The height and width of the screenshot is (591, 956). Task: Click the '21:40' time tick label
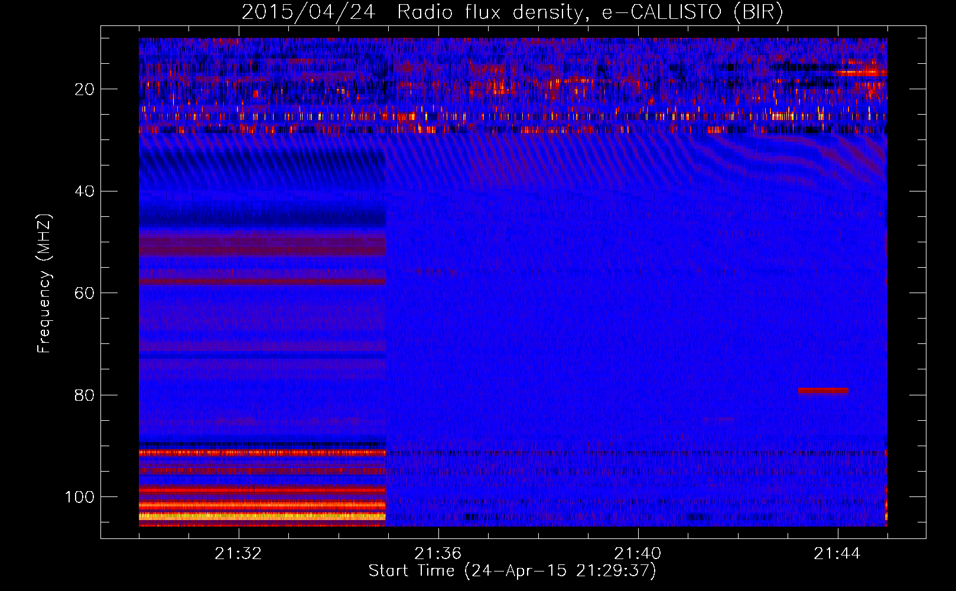[638, 554]
